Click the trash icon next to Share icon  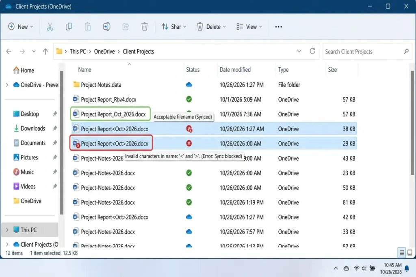(x=144, y=27)
